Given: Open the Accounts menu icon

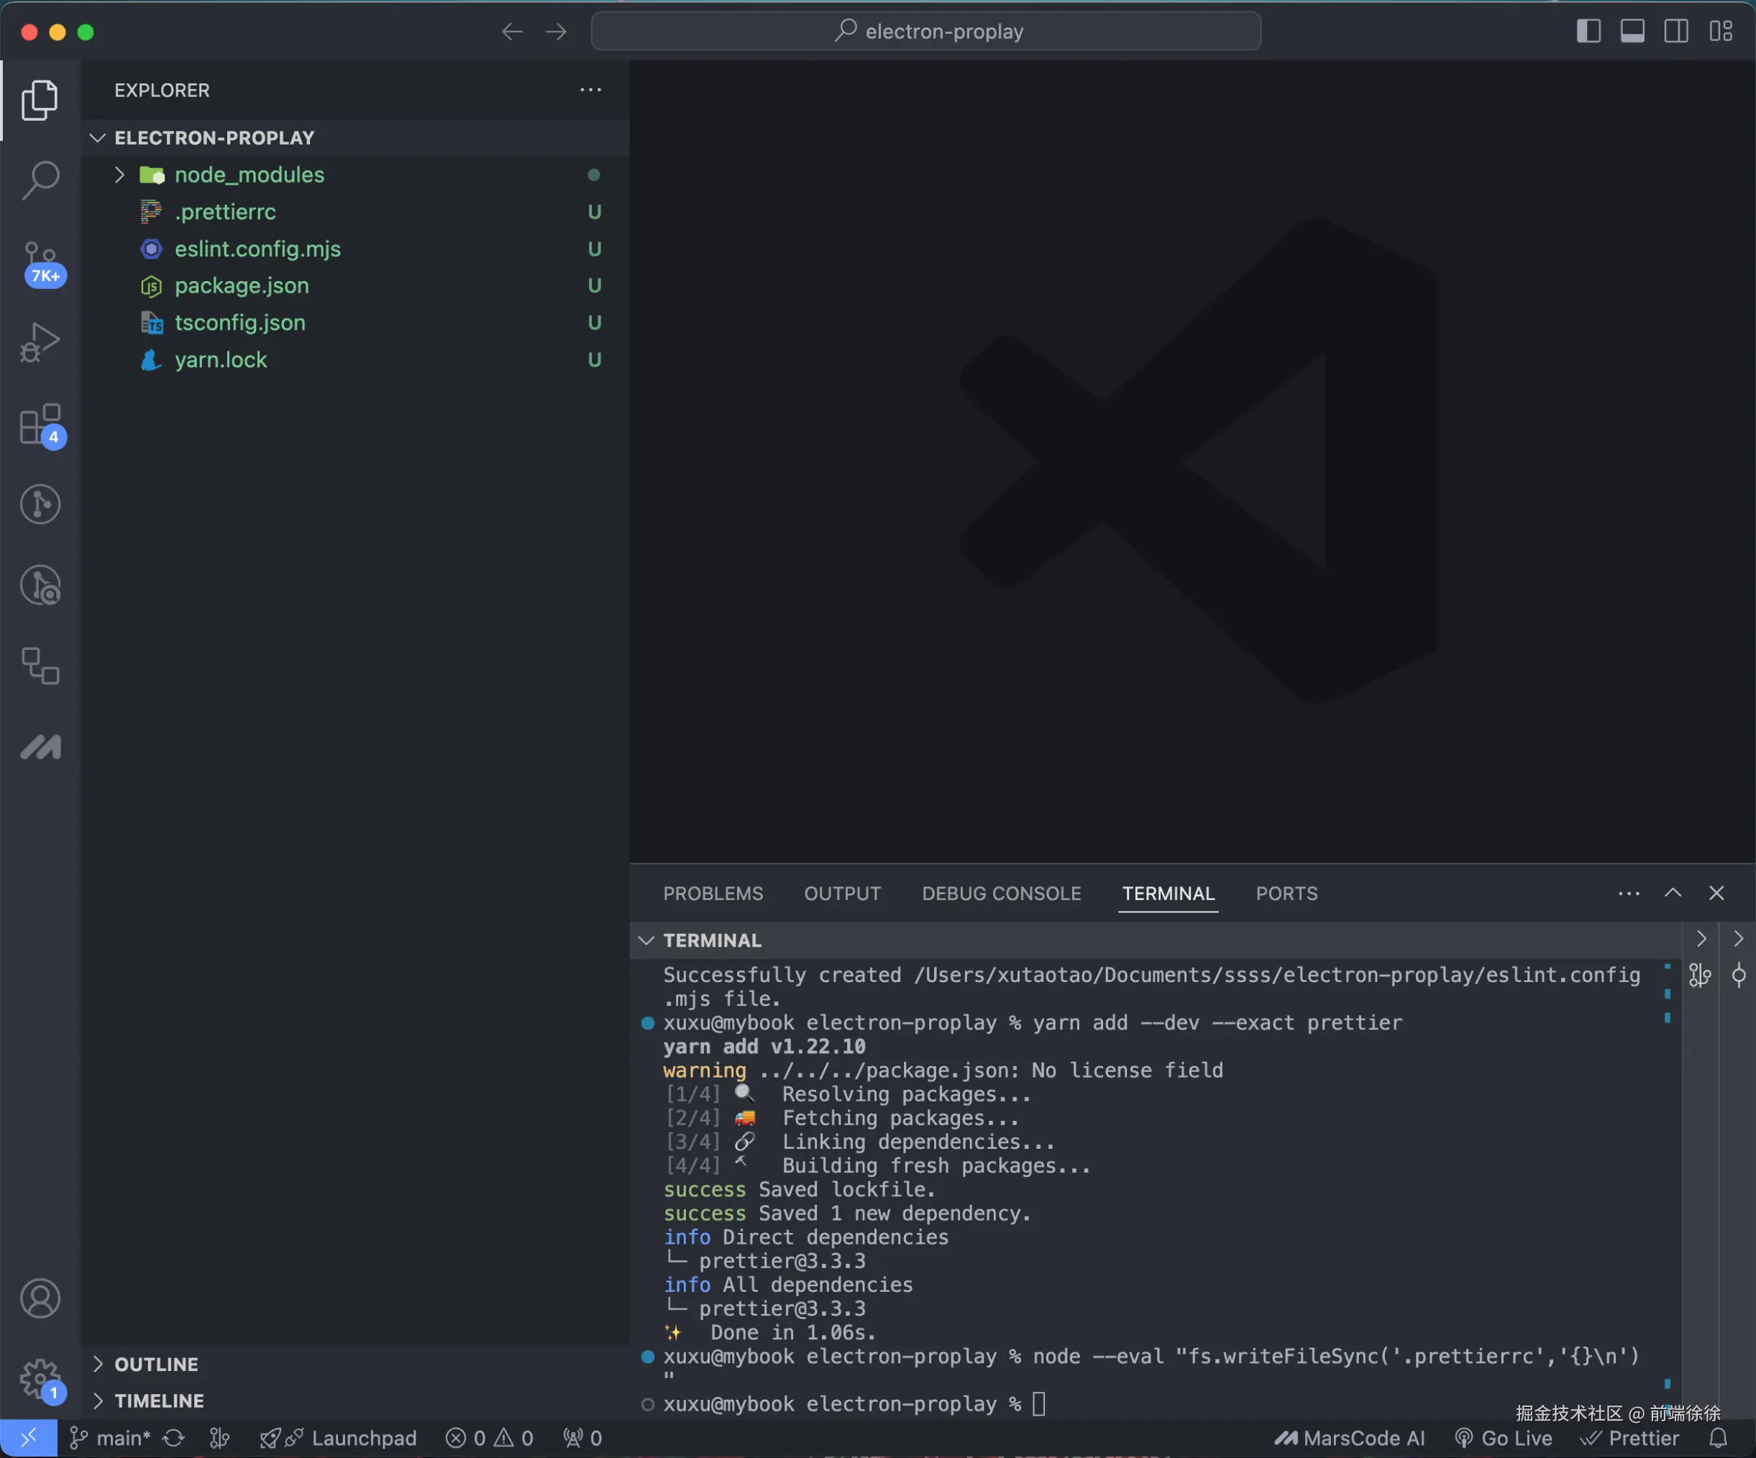Looking at the screenshot, I should click(40, 1298).
